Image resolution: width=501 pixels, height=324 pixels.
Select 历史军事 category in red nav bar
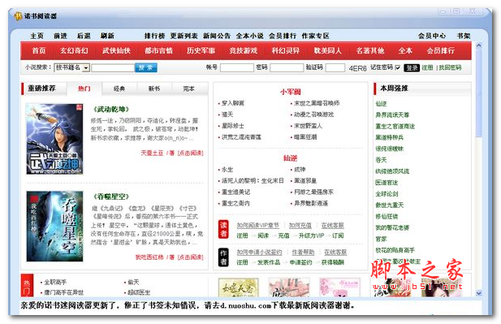tap(201, 51)
